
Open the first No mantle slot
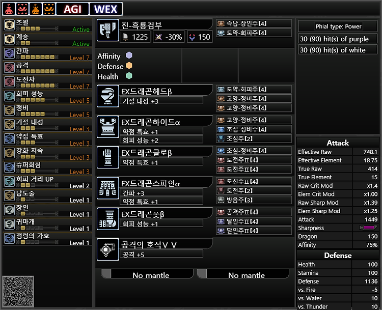[147, 274]
